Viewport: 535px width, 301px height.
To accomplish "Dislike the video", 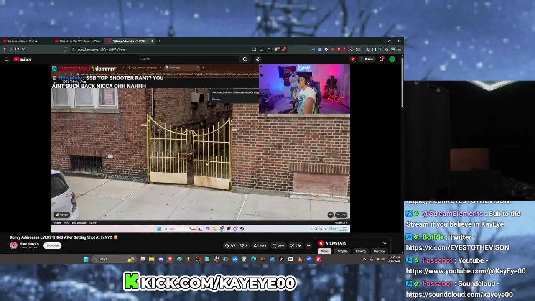I will click(243, 245).
